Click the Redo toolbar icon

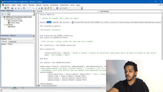click(30, 8)
